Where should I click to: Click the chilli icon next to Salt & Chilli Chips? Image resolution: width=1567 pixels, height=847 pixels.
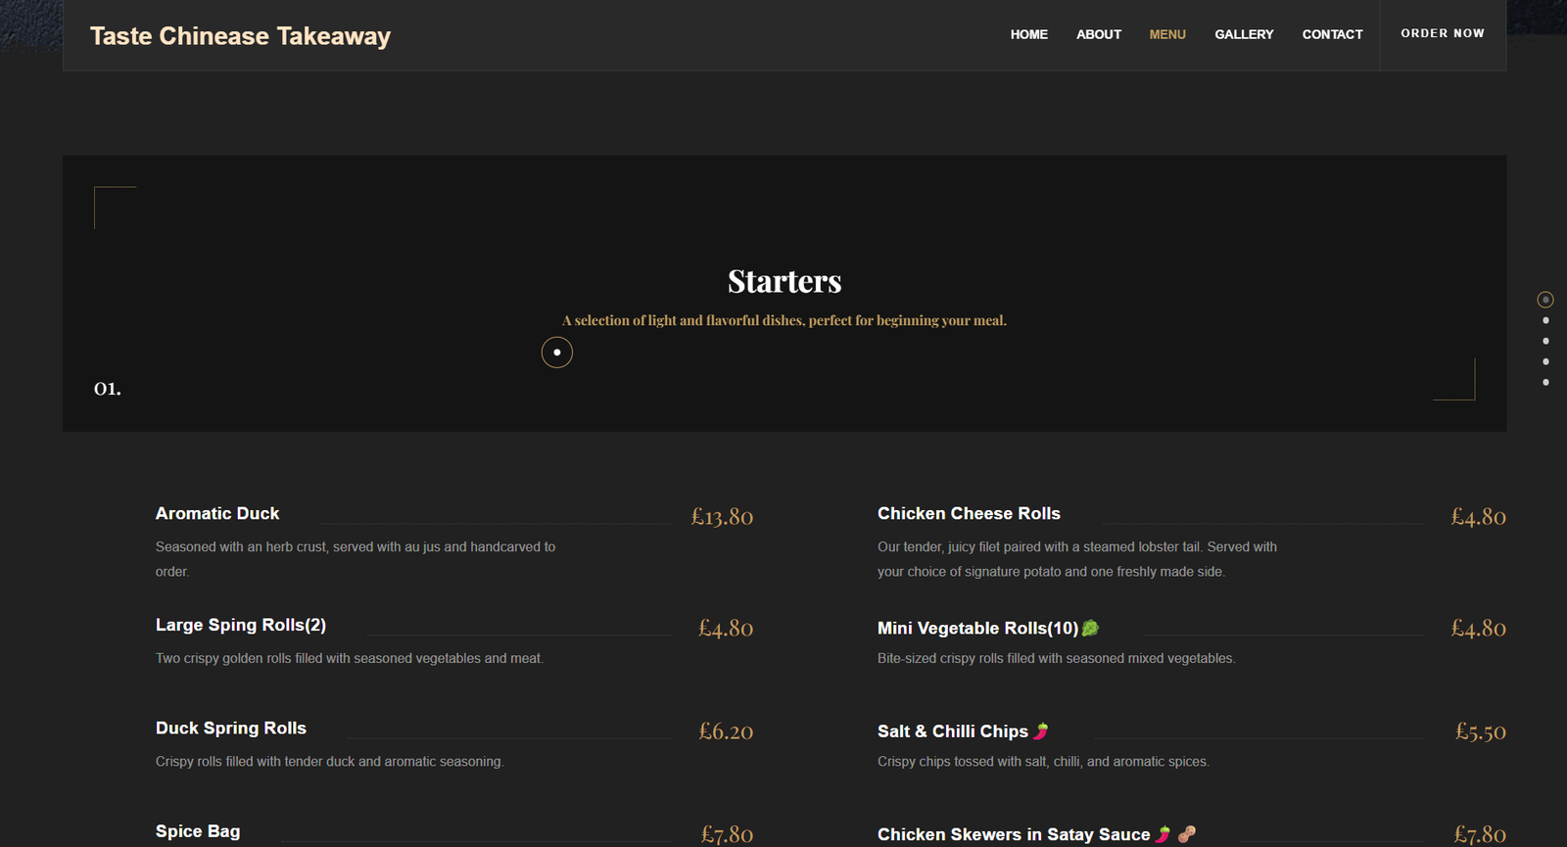[1041, 730]
